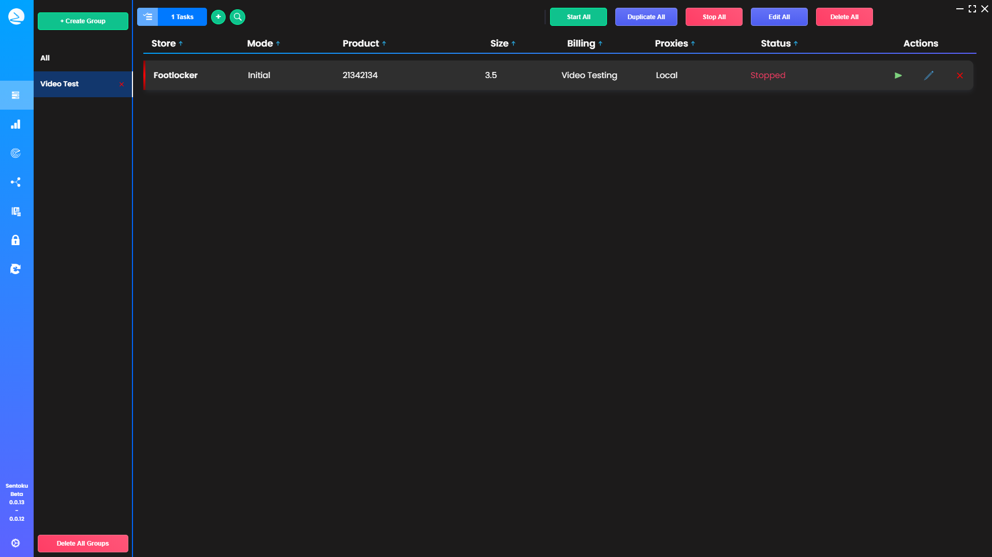
Task: Click the green add task plus icon
Action: 218,17
